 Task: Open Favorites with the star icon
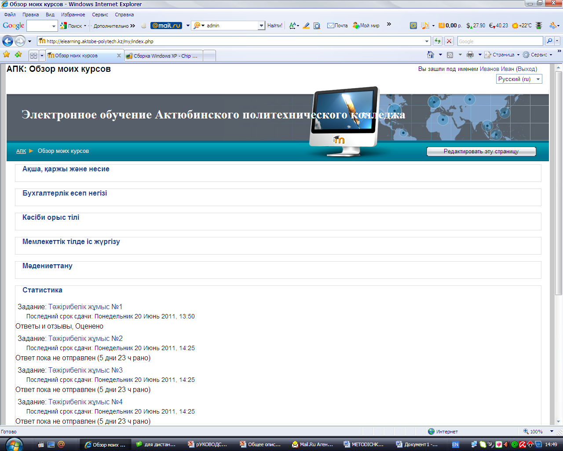click(x=7, y=55)
